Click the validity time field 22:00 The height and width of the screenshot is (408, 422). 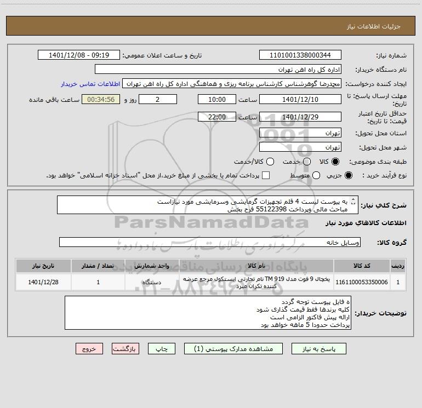[x=217, y=117]
